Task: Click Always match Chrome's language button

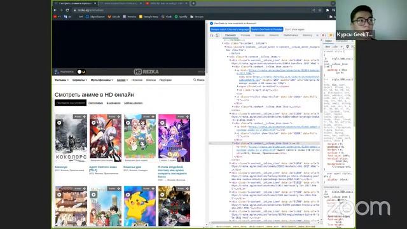Action: (x=230, y=29)
